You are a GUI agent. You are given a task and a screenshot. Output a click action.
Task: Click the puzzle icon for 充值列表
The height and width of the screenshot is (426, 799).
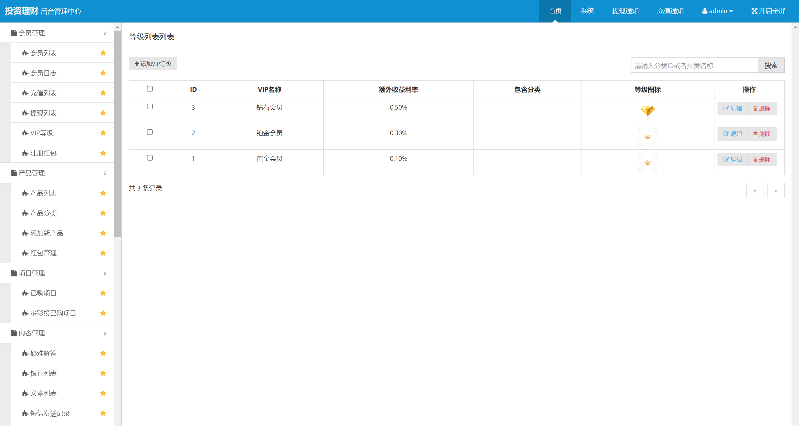pos(25,93)
